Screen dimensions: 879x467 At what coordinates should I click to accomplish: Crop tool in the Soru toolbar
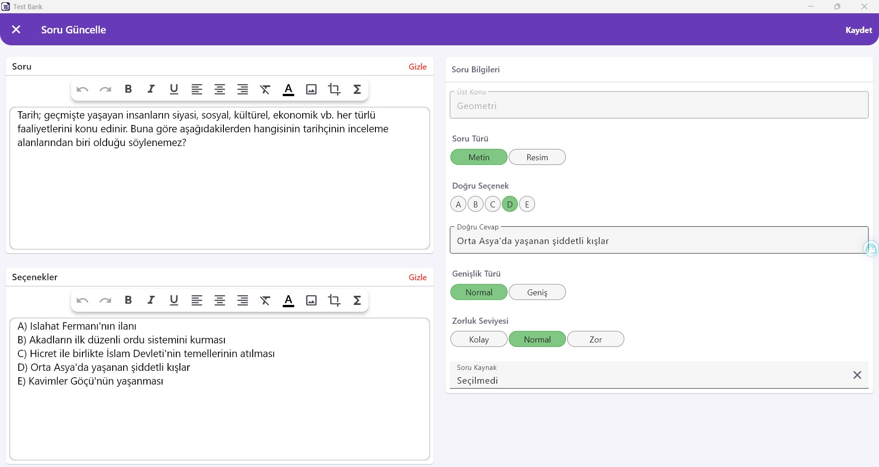click(x=334, y=89)
